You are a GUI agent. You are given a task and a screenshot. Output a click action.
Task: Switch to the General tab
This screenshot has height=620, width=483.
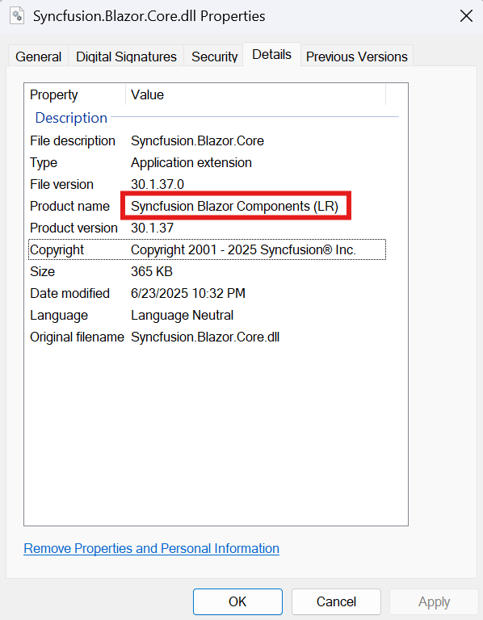point(39,57)
